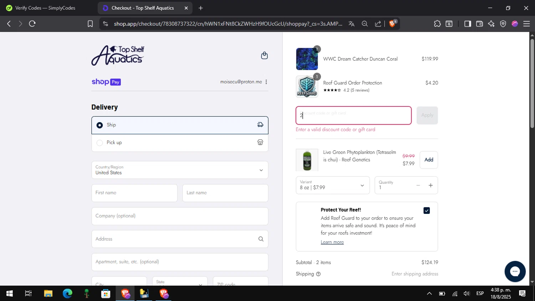The image size is (535, 301).
Task: Open Windows notification center
Action: [522, 294]
